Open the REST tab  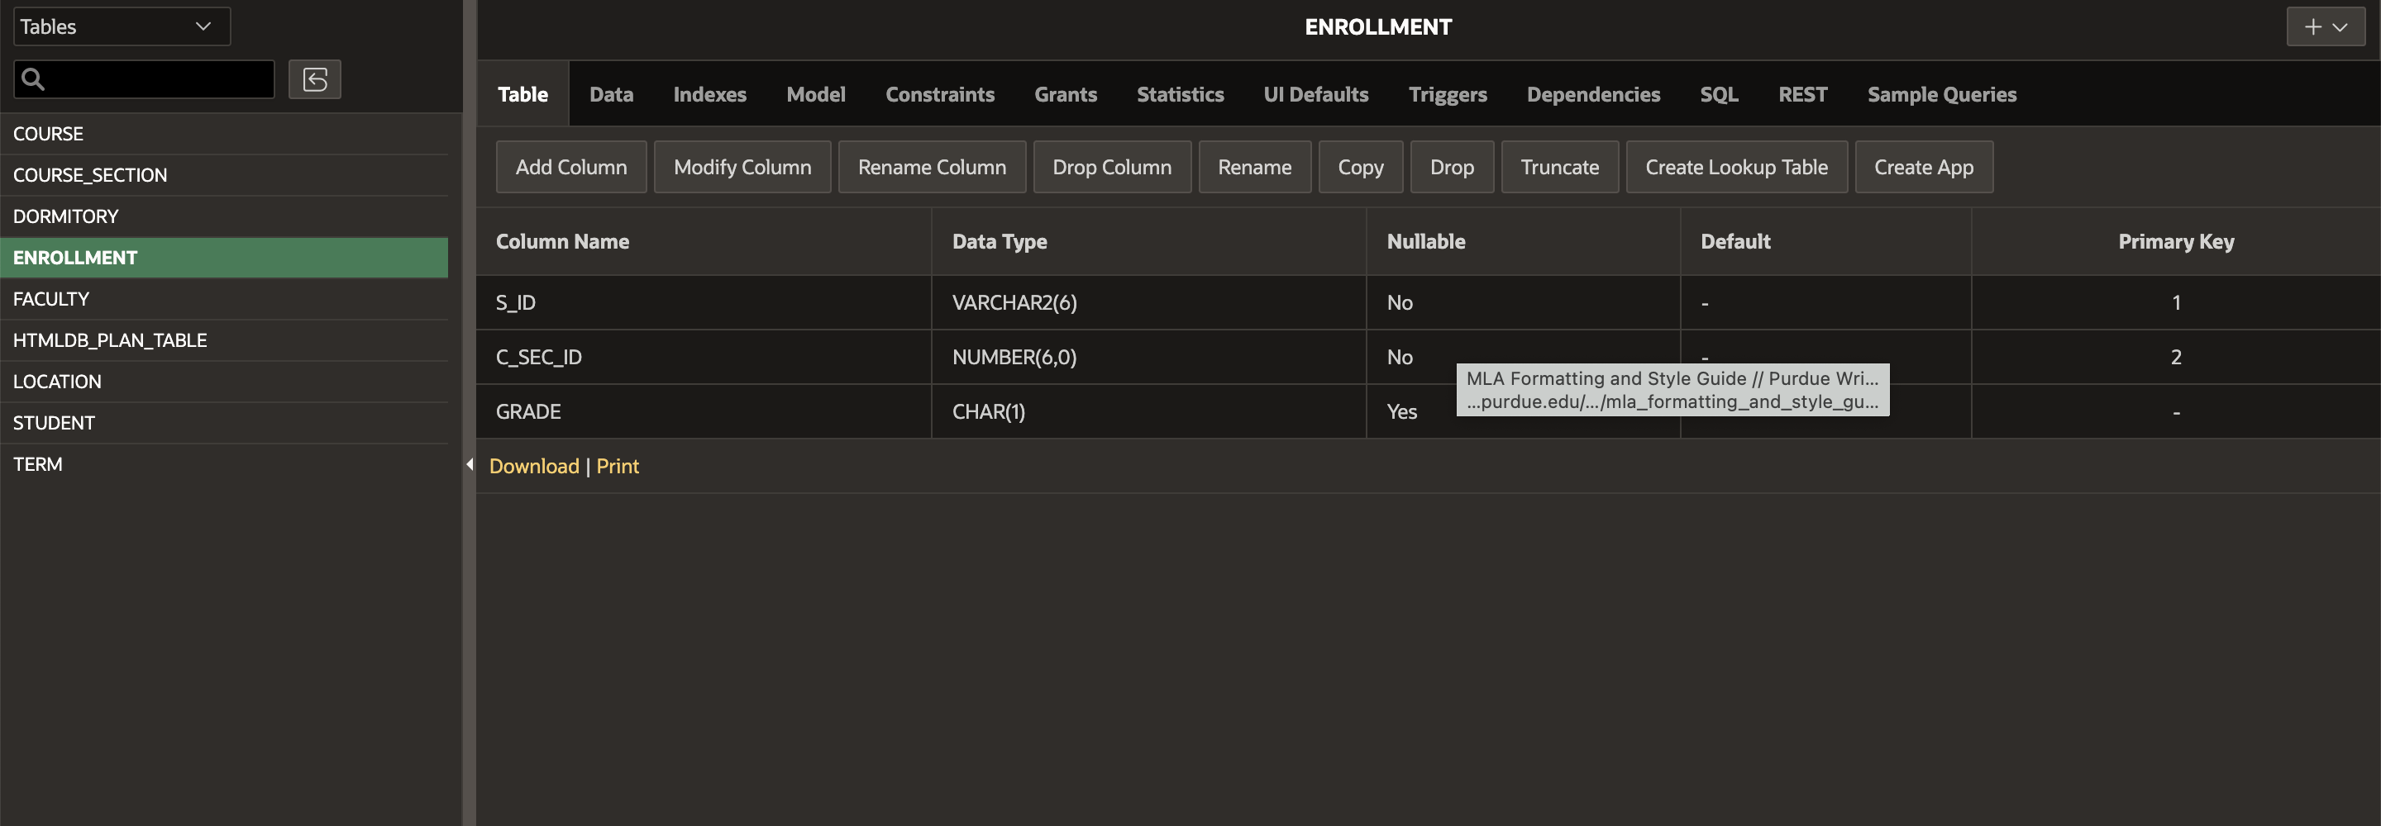pos(1801,94)
